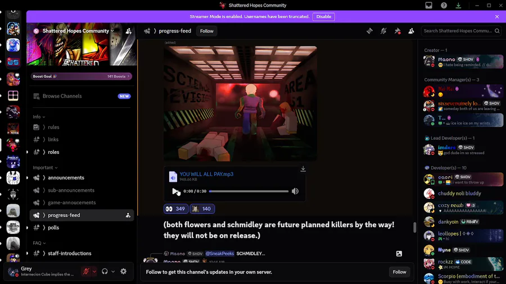
Task: Click the chat scrollbar thumb
Action: (415, 227)
